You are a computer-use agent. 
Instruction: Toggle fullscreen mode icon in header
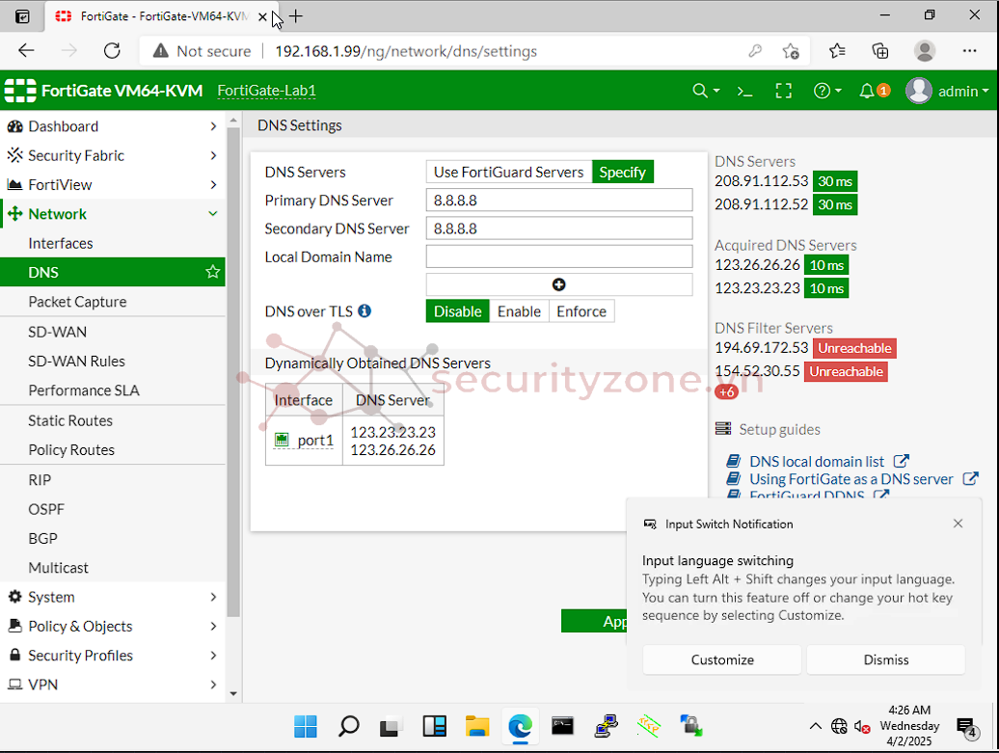(784, 91)
